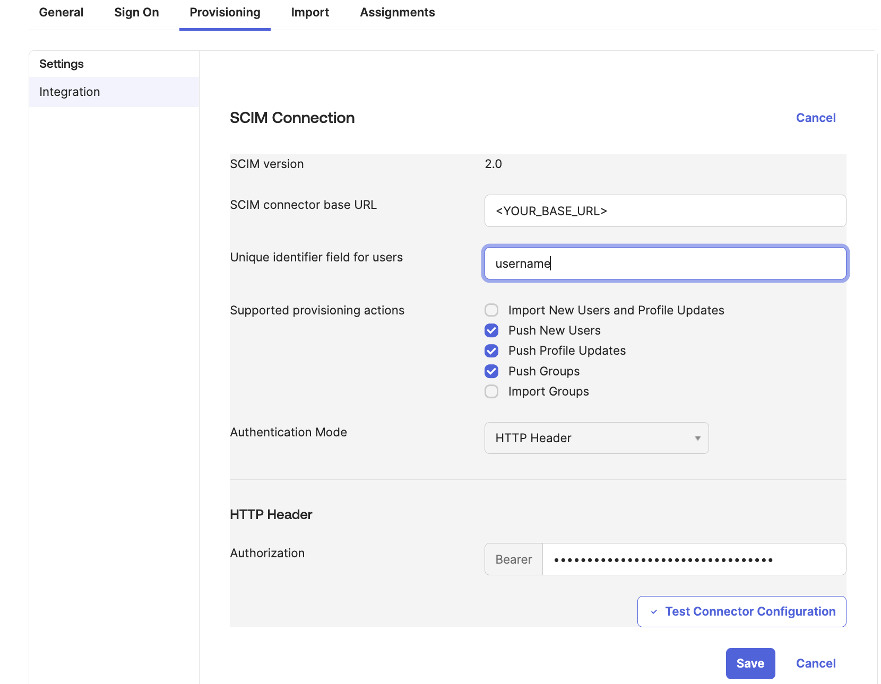This screenshot has height=684, width=881.
Task: Focus the unique identifier field for users
Action: tap(664, 264)
